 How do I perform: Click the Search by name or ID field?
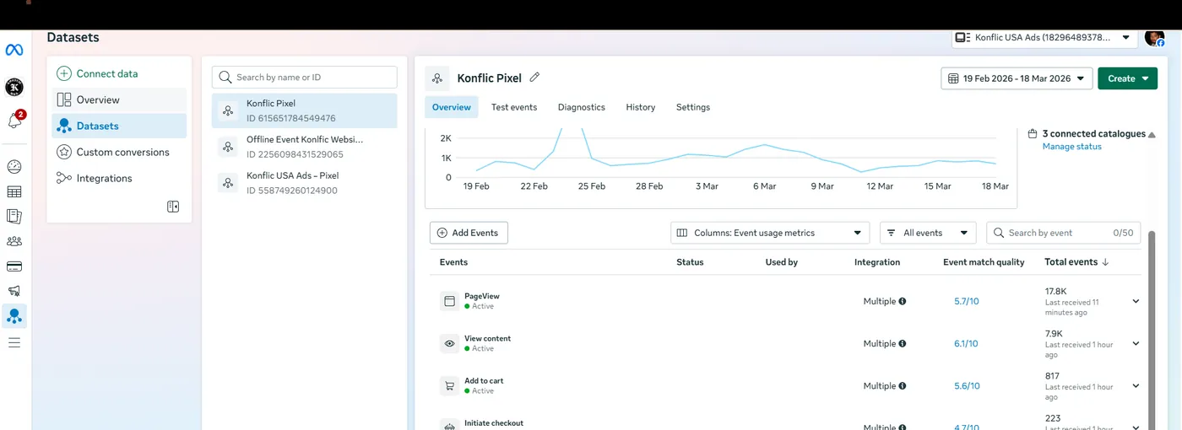[304, 77]
